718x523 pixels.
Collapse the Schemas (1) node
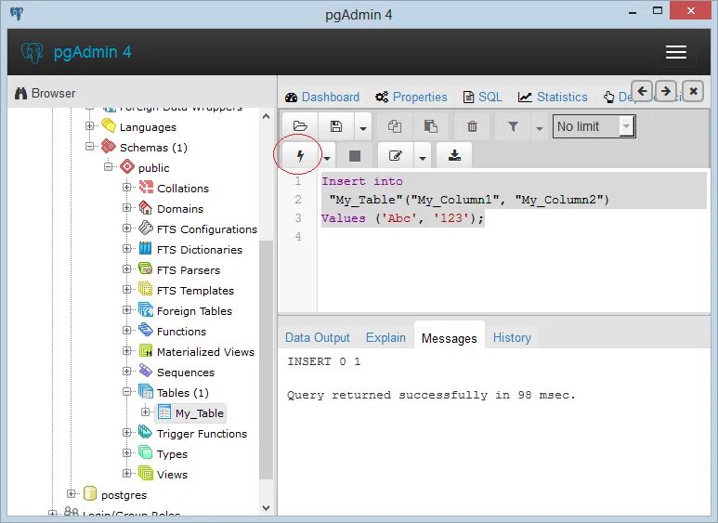tap(90, 146)
